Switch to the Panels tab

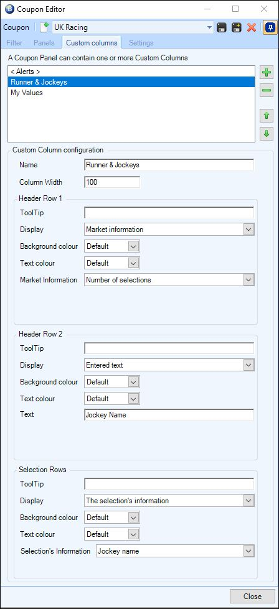[x=44, y=43]
